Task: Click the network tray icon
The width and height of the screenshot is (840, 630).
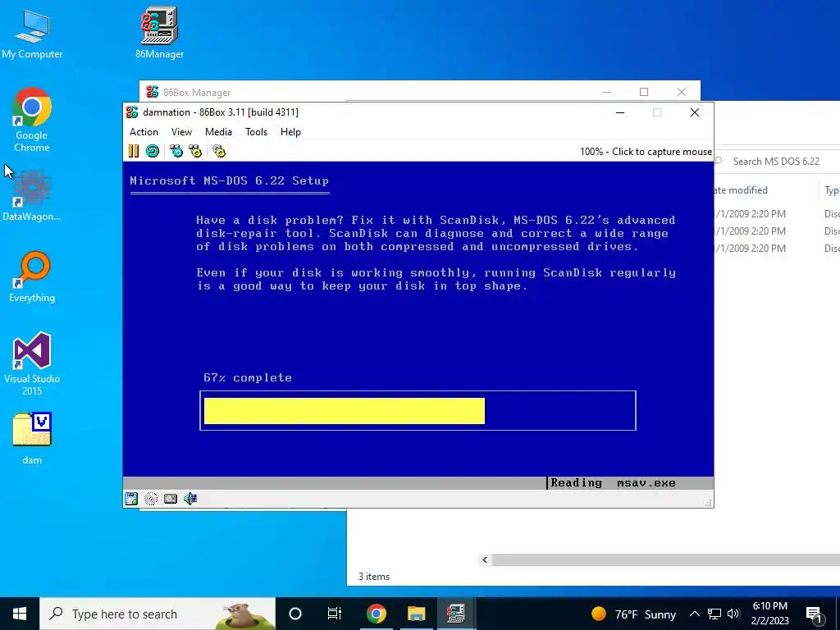Action: (714, 614)
